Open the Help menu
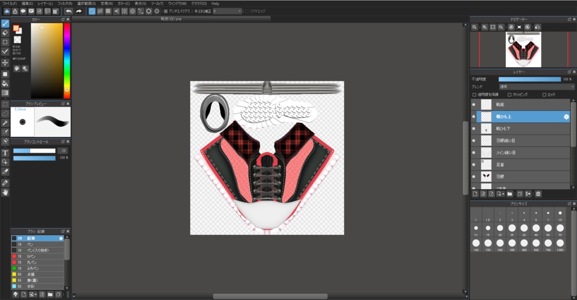Screen dimensions: 577x300 click(215, 3)
